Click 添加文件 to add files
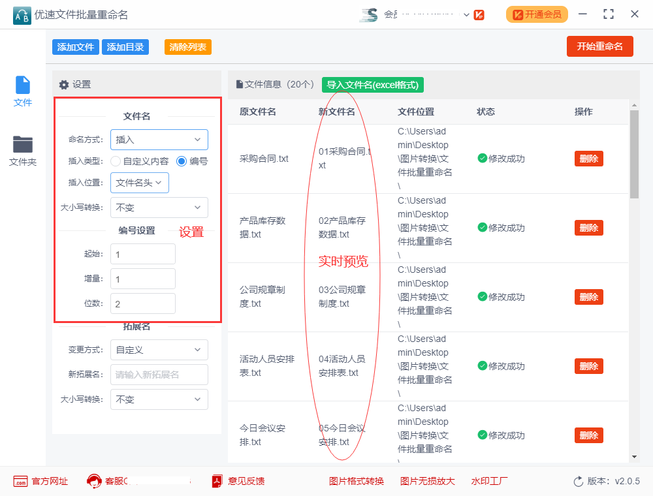The width and height of the screenshot is (653, 496). [75, 47]
